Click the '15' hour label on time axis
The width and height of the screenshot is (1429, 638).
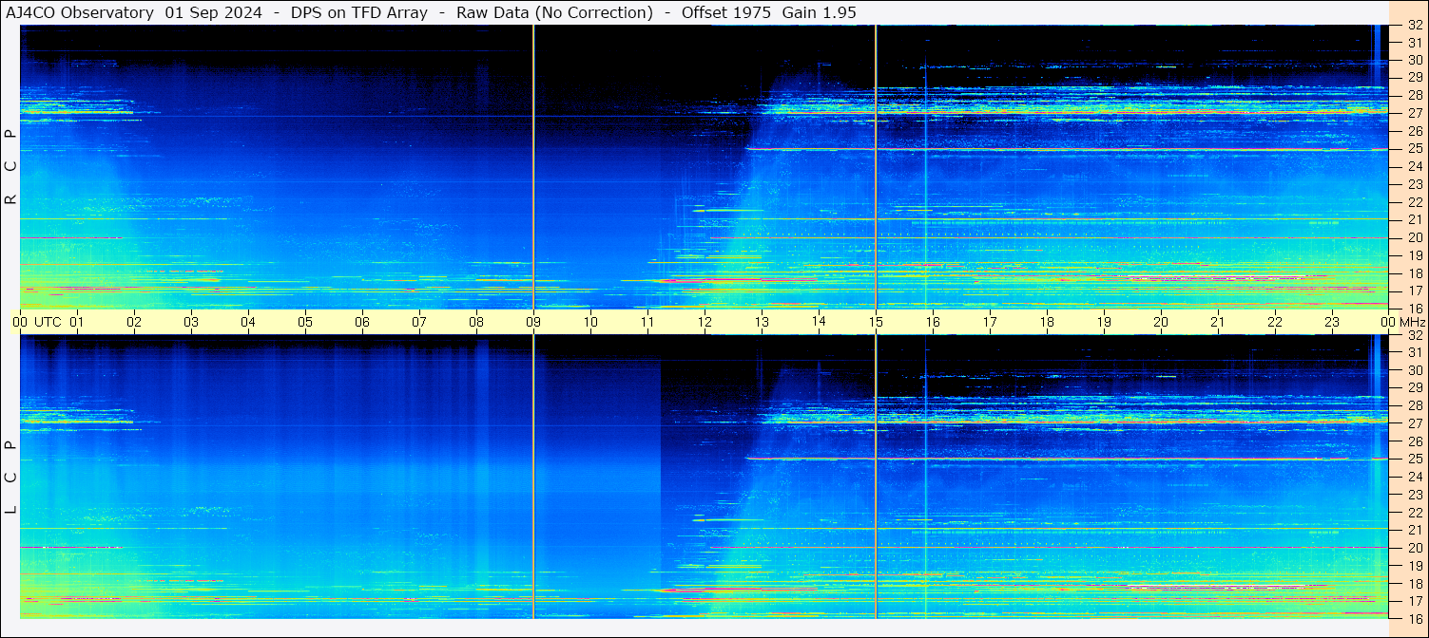(876, 322)
